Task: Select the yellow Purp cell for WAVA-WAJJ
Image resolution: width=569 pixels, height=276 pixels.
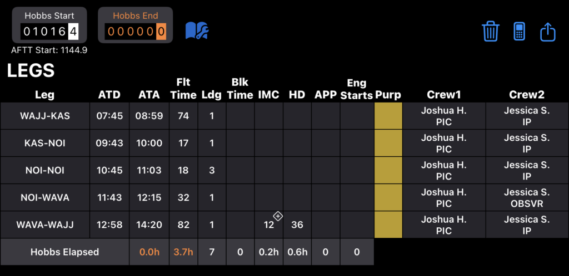Action: click(x=388, y=224)
